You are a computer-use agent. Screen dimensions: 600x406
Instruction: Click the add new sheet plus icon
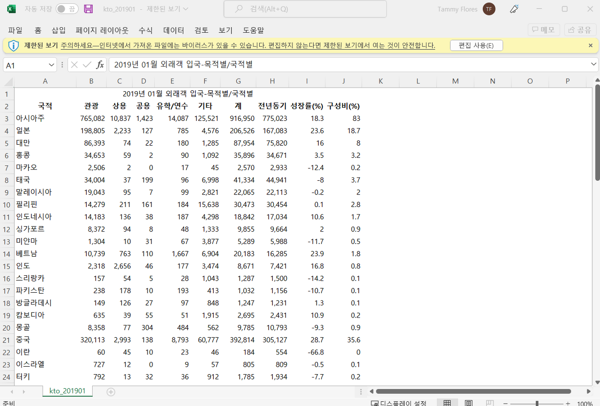[x=111, y=391]
